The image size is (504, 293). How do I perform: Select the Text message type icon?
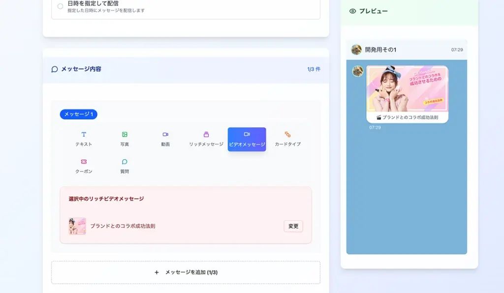84,135
